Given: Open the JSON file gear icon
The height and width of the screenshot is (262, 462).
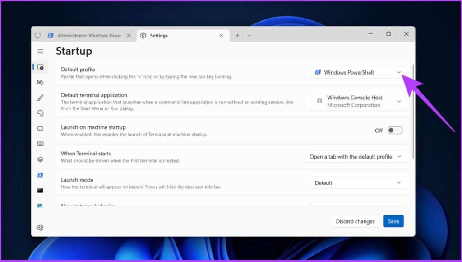Looking at the screenshot, I should pos(40,228).
